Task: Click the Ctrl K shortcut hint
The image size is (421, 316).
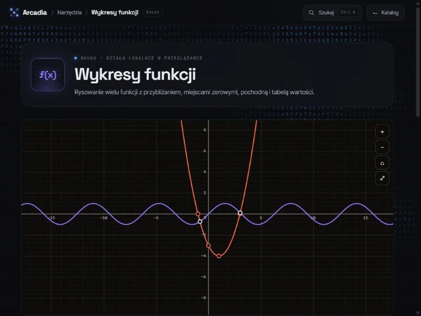Action: [x=348, y=12]
